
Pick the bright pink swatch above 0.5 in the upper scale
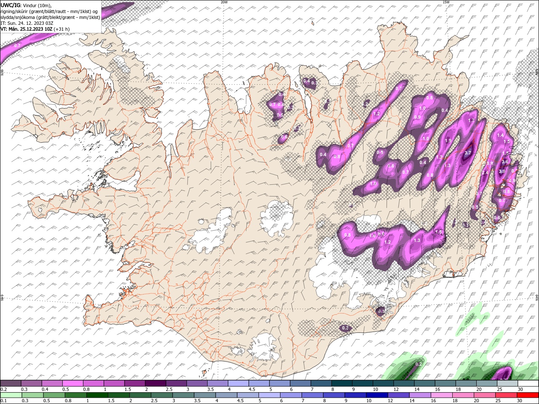72,383
